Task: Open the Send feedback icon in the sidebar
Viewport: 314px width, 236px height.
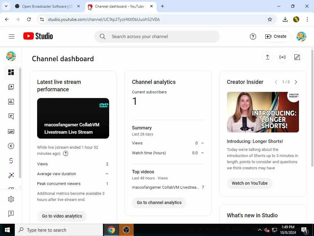Action: [11, 214]
